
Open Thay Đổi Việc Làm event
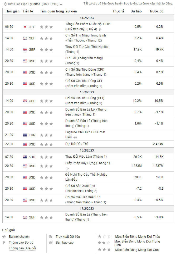coord(86,157)
